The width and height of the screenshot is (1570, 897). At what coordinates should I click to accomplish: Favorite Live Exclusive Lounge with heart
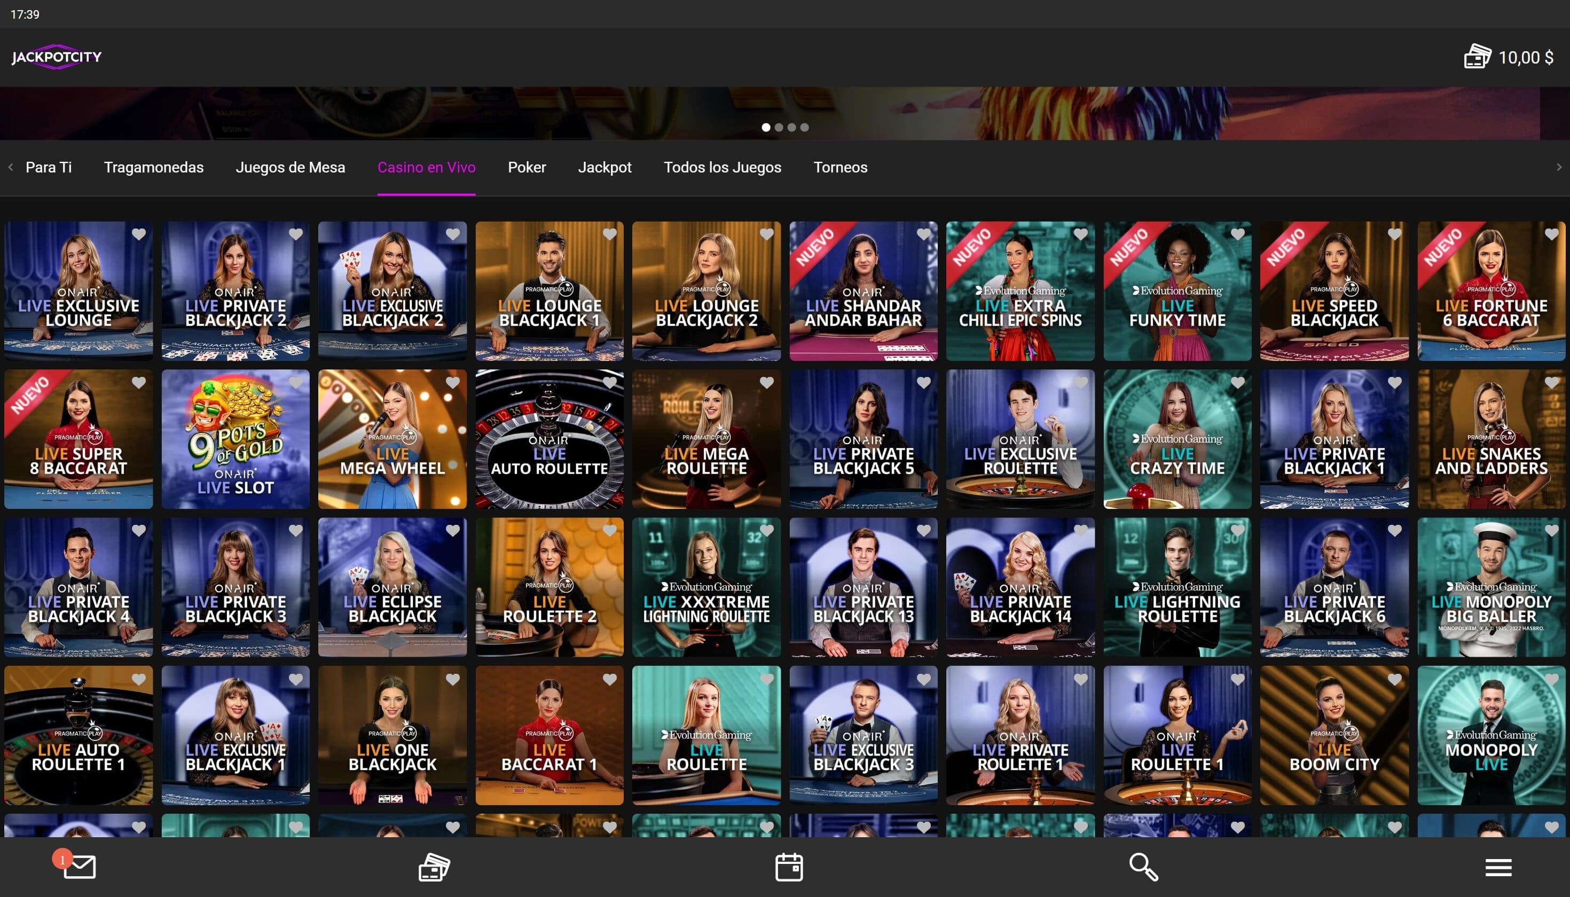139,234
